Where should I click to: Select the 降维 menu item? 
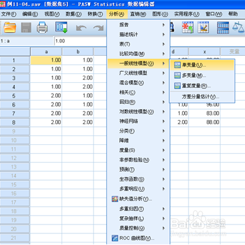138,140
